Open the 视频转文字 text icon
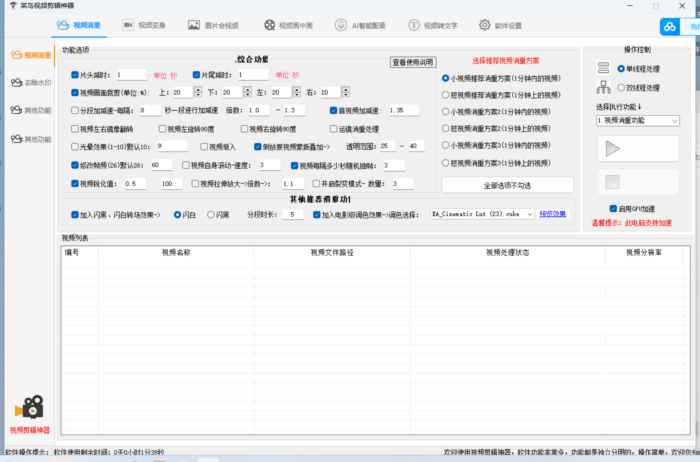The height and width of the screenshot is (462, 700). coord(414,25)
